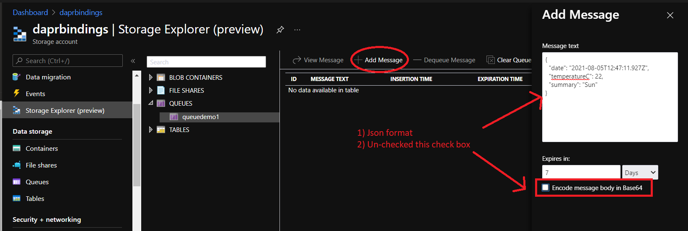The width and height of the screenshot is (688, 231).
Task: Open Containers in the Data storage section
Action: [41, 148]
